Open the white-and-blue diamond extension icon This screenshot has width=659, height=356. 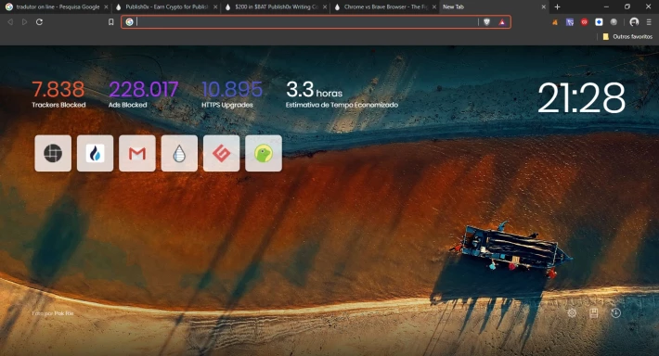click(x=599, y=22)
